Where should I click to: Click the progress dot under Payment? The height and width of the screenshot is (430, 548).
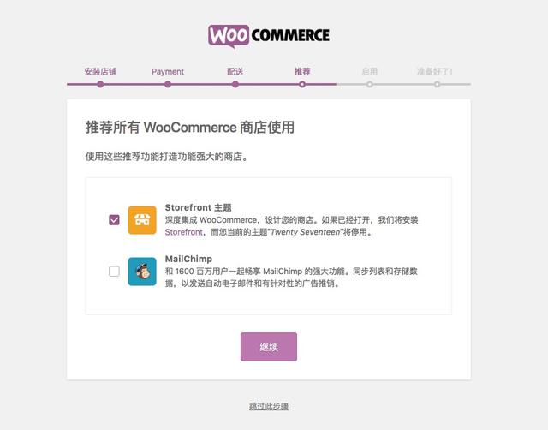[x=168, y=84]
